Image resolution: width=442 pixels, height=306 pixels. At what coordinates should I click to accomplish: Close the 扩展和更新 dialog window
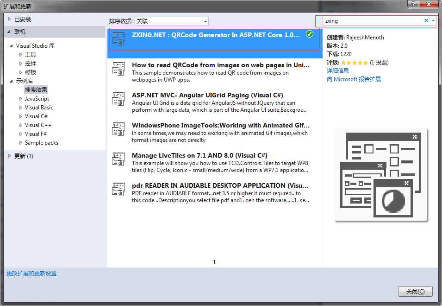coord(429,4)
